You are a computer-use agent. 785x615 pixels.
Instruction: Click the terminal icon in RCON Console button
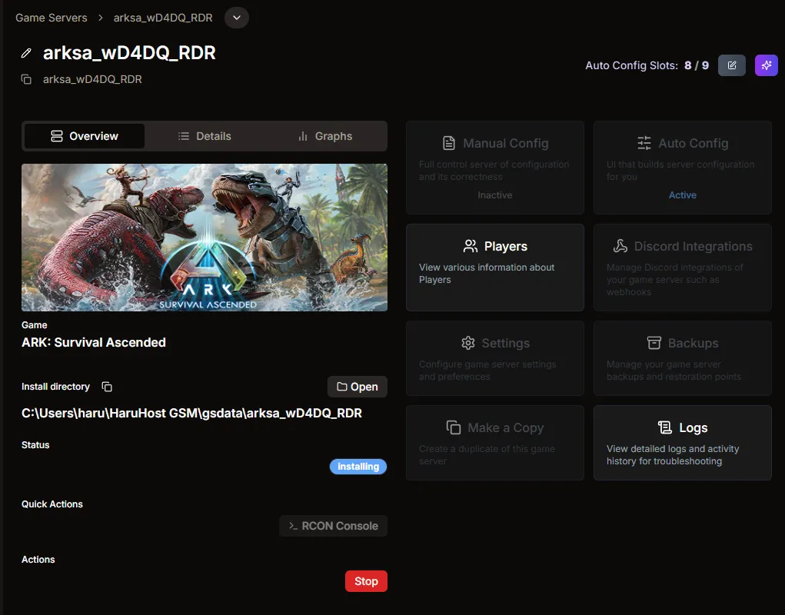tap(293, 526)
